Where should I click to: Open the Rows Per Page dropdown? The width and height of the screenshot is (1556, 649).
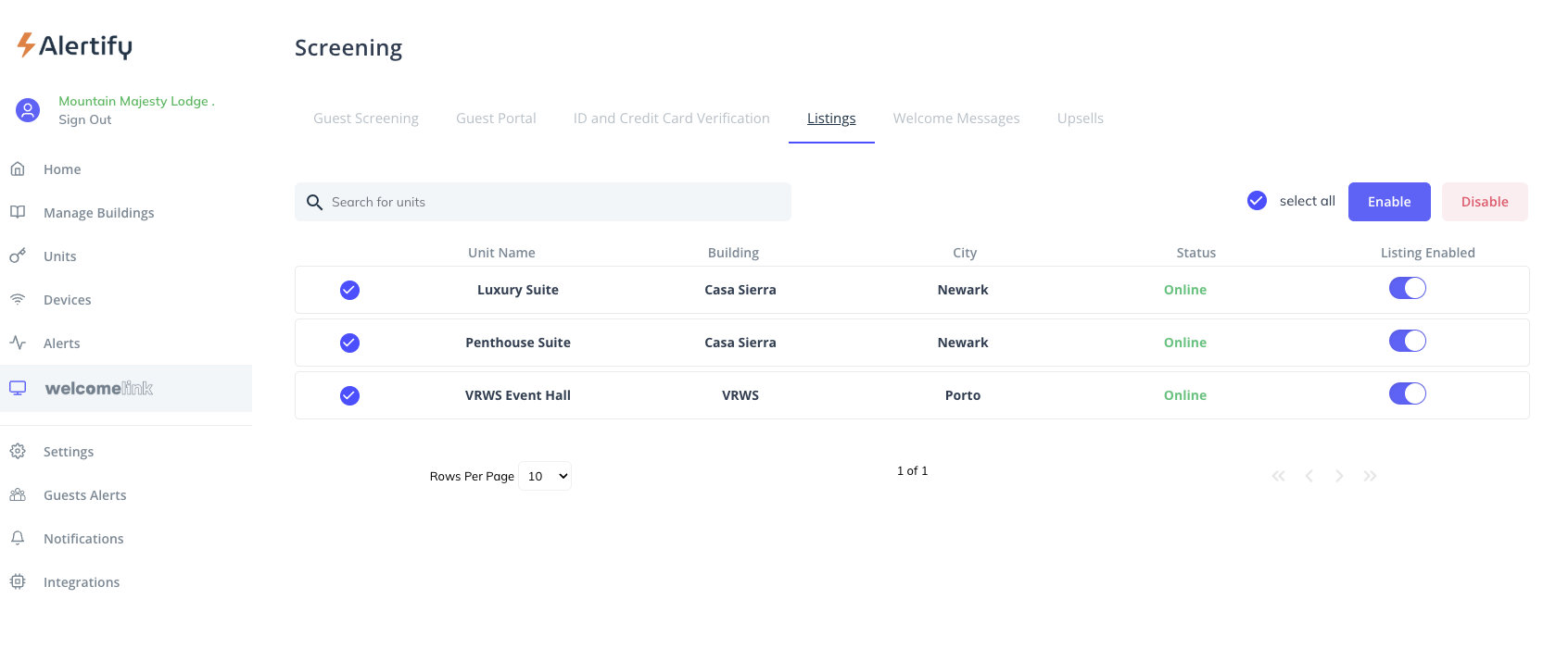pos(545,476)
